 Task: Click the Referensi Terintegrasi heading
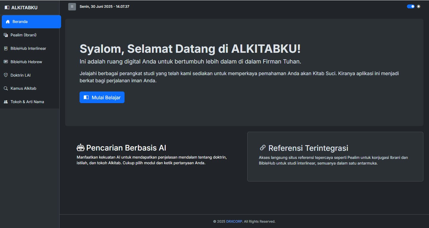pyautogui.click(x=308, y=148)
